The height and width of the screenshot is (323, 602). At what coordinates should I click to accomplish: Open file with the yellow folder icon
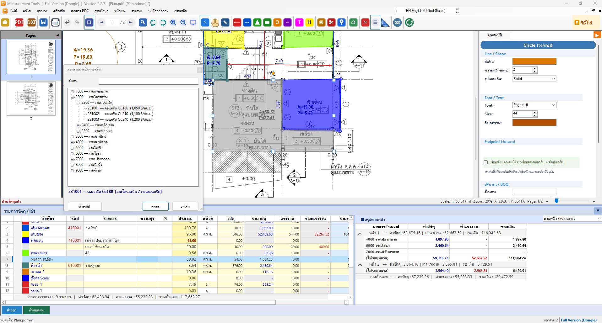5,22
